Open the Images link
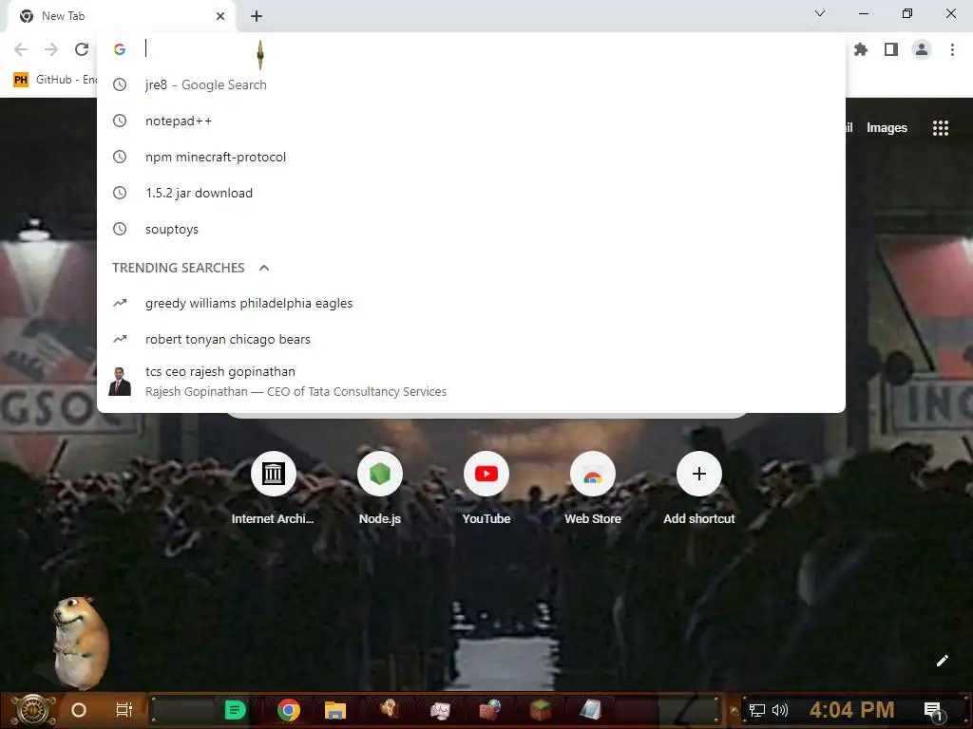Screen dimensions: 973x729 [x=887, y=128]
